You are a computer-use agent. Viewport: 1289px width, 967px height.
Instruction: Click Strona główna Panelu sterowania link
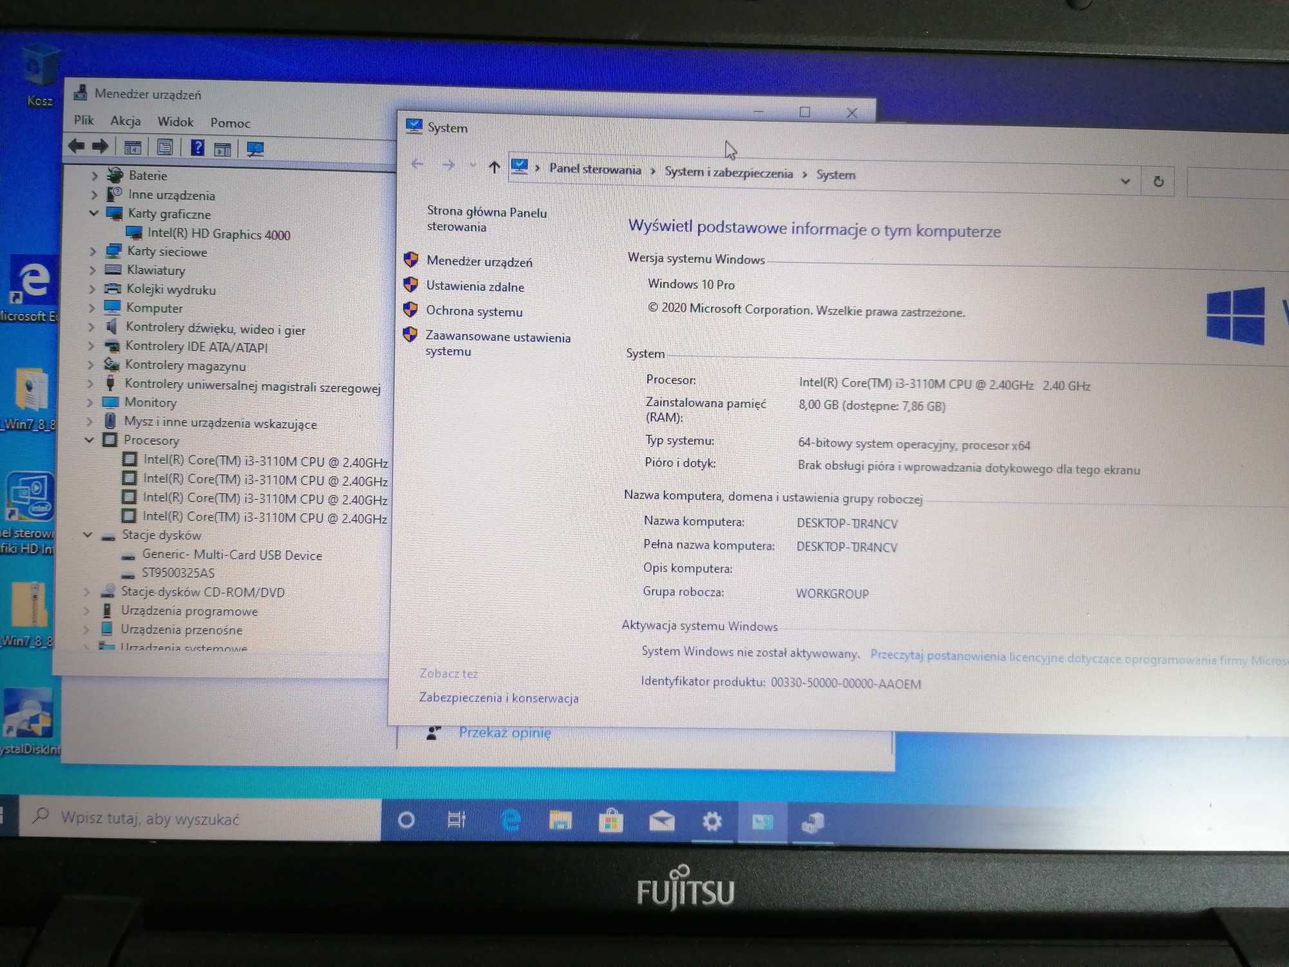pos(487,219)
